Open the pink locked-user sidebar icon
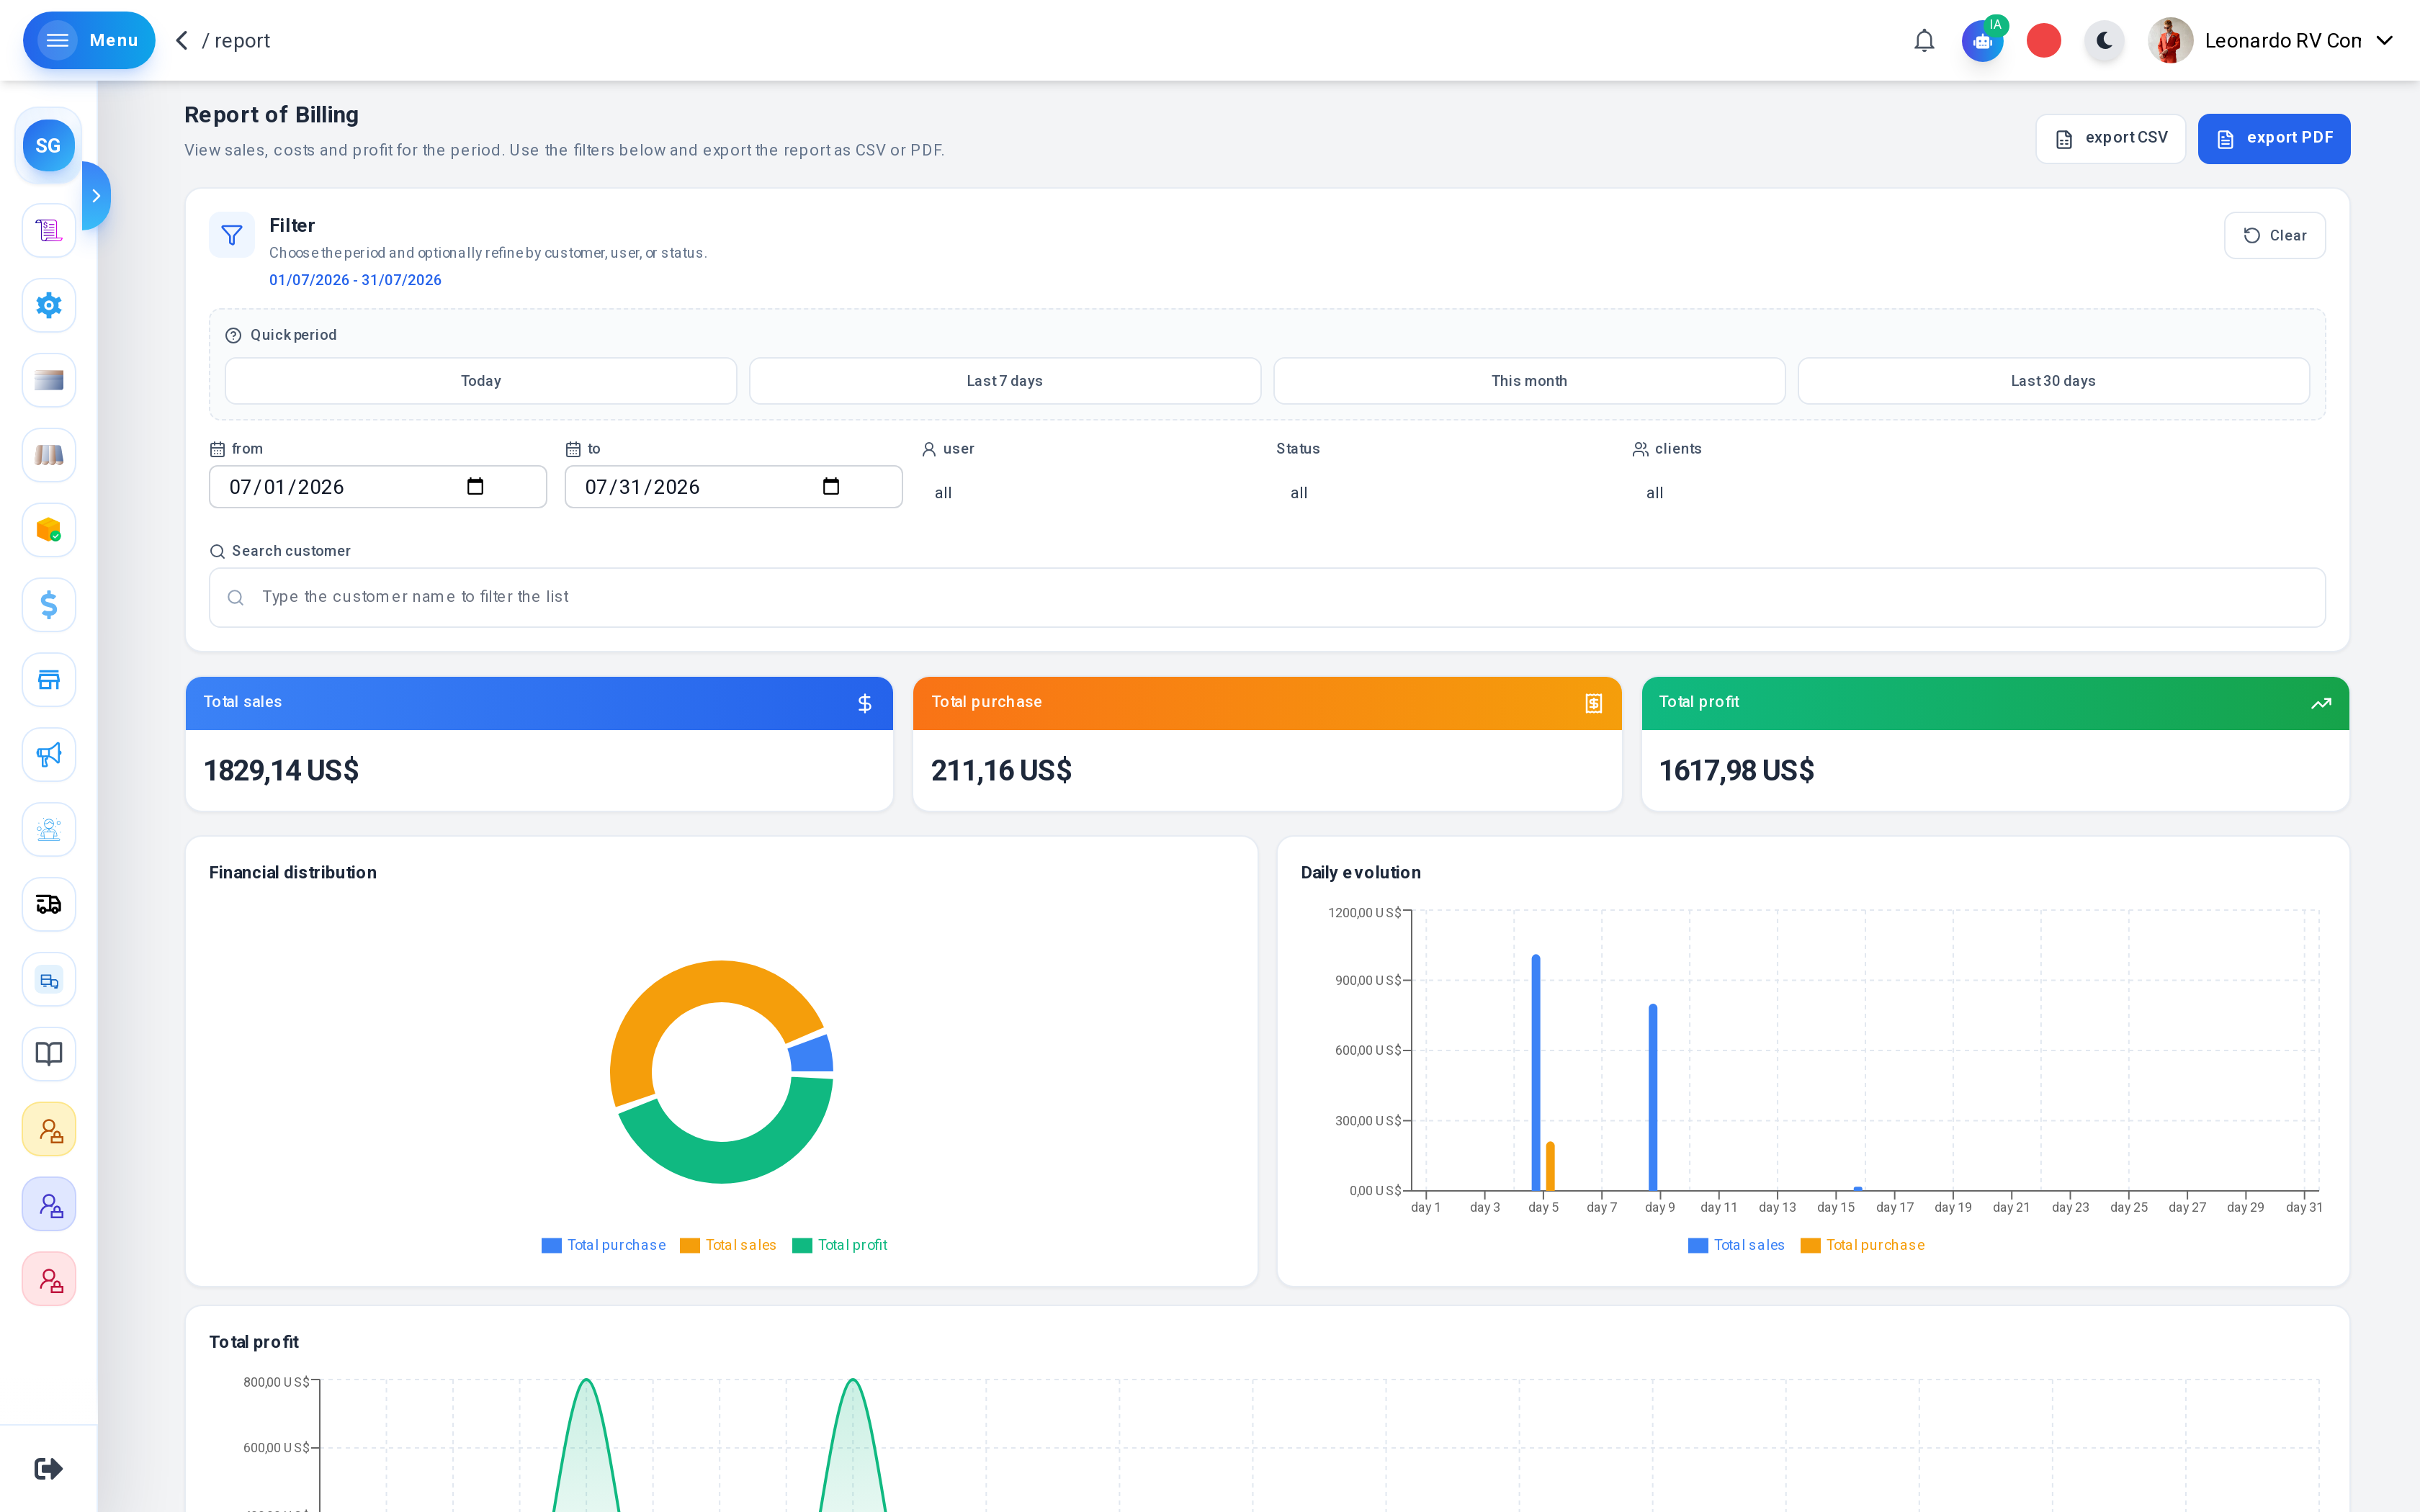The image size is (2420, 1512). (48, 1279)
